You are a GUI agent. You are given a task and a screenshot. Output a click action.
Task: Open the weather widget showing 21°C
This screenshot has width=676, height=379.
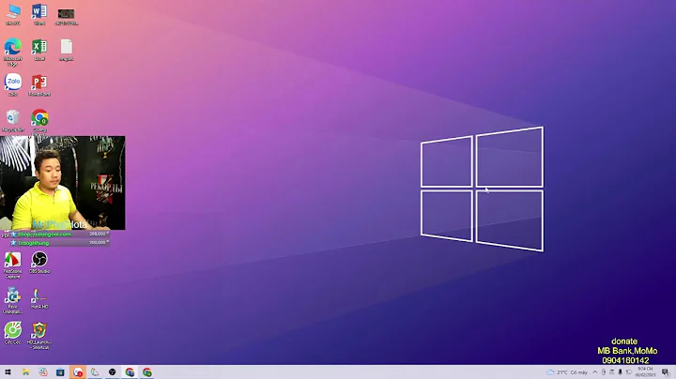point(567,372)
